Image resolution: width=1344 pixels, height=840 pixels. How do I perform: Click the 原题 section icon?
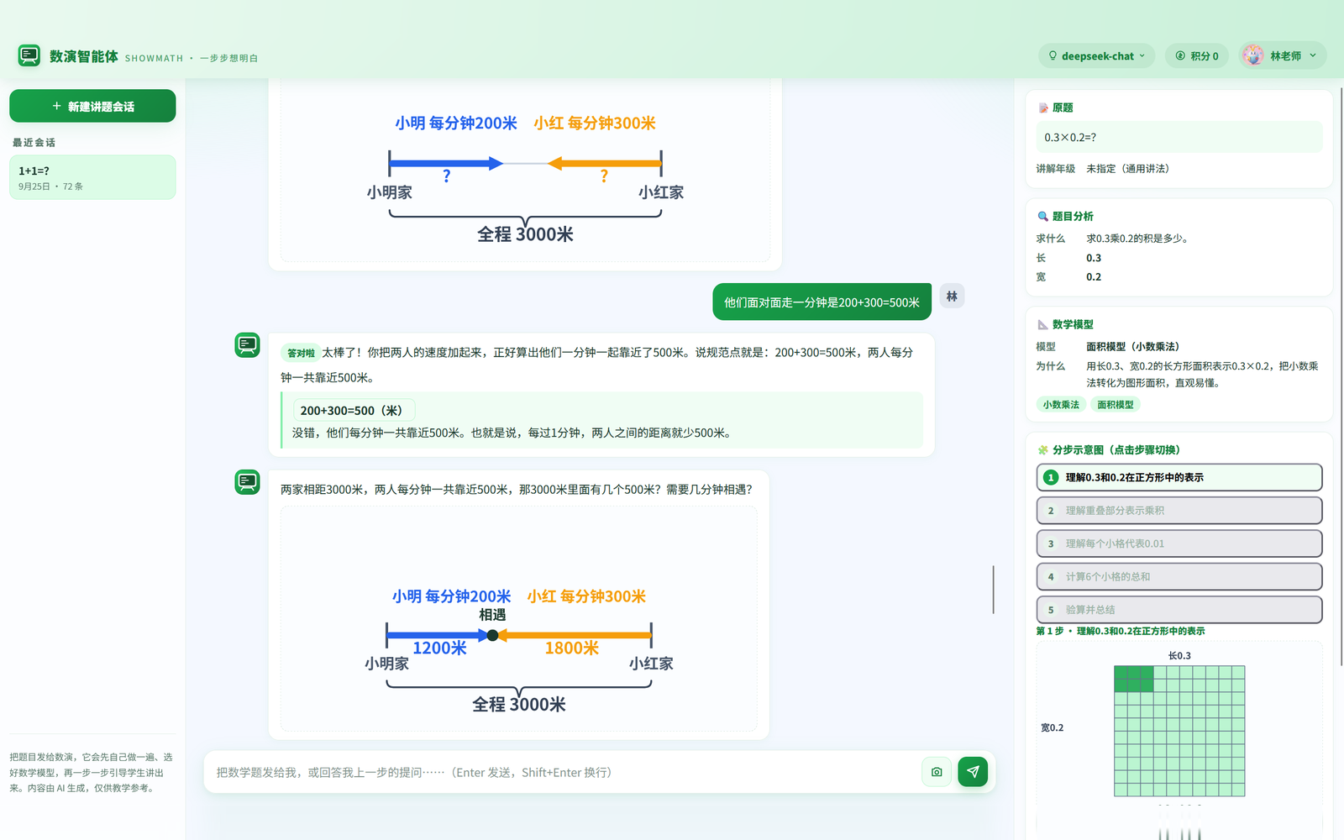1043,108
